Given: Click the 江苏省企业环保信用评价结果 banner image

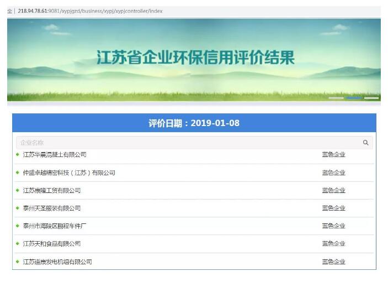Looking at the screenshot, I should pyautogui.click(x=194, y=58).
